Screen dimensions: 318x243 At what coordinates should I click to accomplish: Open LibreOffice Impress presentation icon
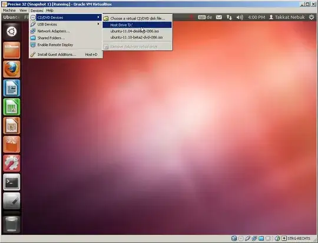click(x=12, y=126)
